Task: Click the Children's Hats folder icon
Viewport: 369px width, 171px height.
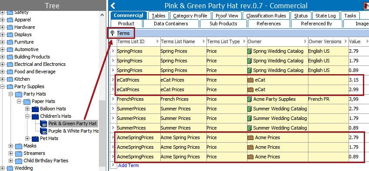Action: tap(35, 116)
